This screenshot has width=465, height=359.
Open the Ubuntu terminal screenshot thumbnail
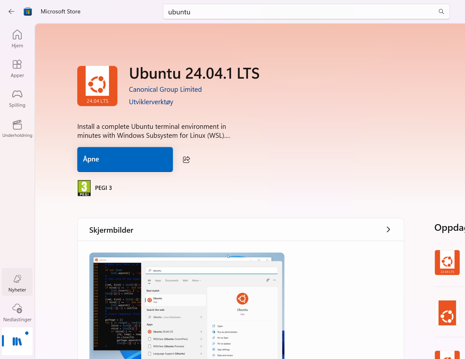187,306
